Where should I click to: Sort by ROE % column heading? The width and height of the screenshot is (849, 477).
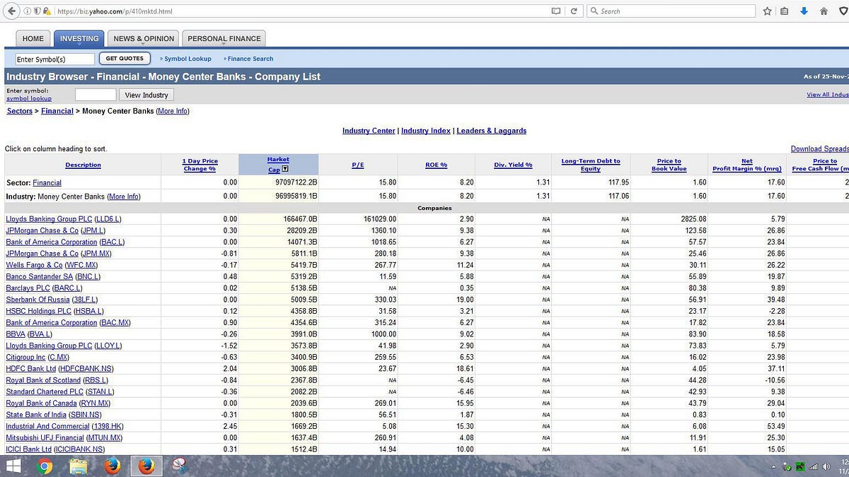pyautogui.click(x=436, y=165)
